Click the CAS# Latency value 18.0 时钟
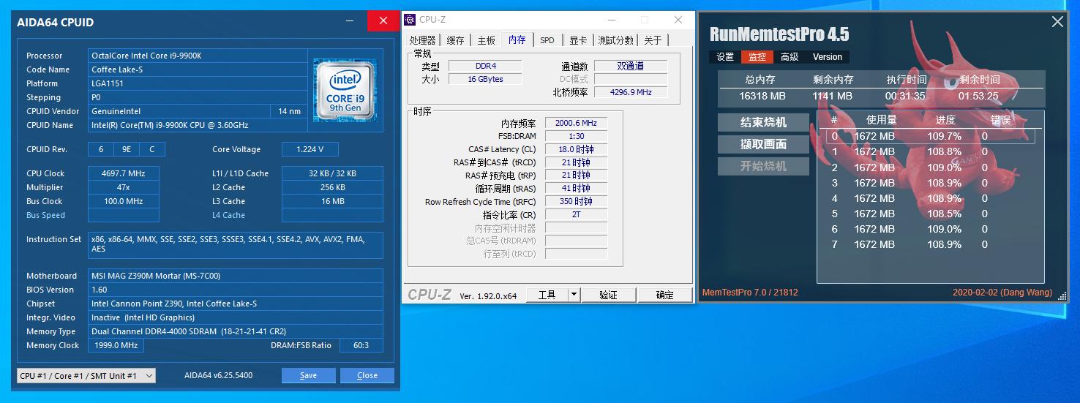The image size is (1080, 403). coord(576,149)
